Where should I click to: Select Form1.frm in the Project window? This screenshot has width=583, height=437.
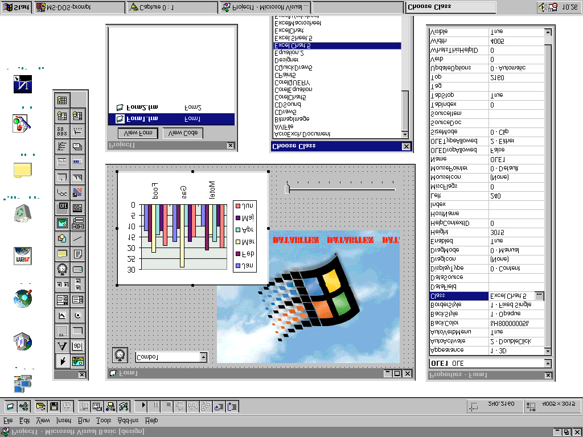click(171, 119)
